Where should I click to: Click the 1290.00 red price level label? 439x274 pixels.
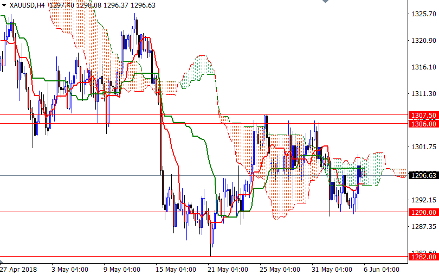[x=424, y=212]
